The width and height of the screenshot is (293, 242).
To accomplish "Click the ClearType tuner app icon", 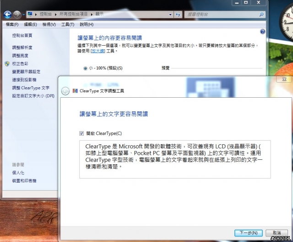I will 75,91.
